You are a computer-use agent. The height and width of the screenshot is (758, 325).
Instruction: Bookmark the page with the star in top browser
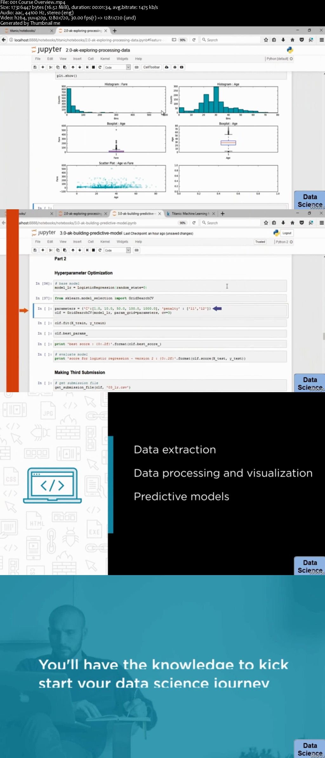coord(266,40)
